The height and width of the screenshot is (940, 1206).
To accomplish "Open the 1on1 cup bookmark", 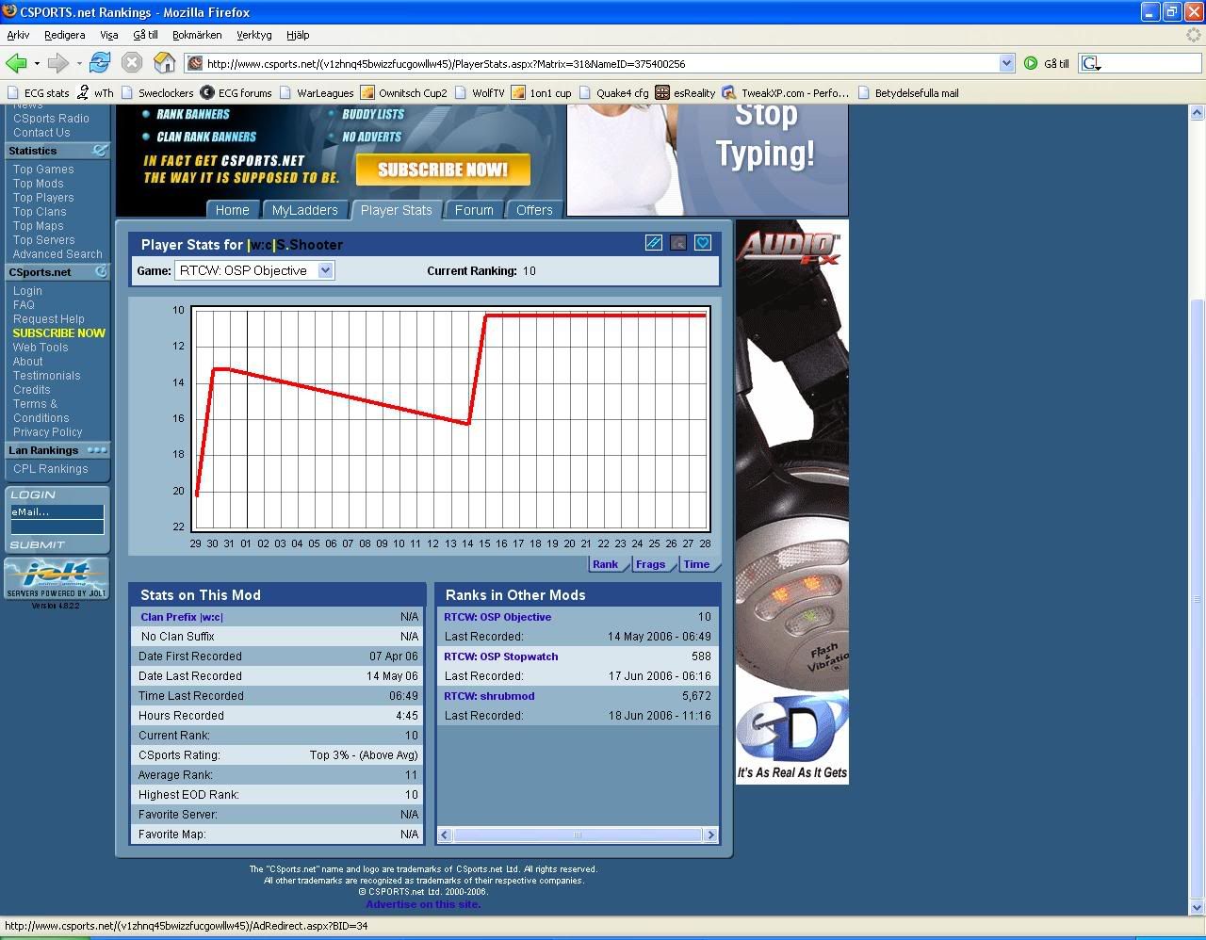I will pos(542,93).
